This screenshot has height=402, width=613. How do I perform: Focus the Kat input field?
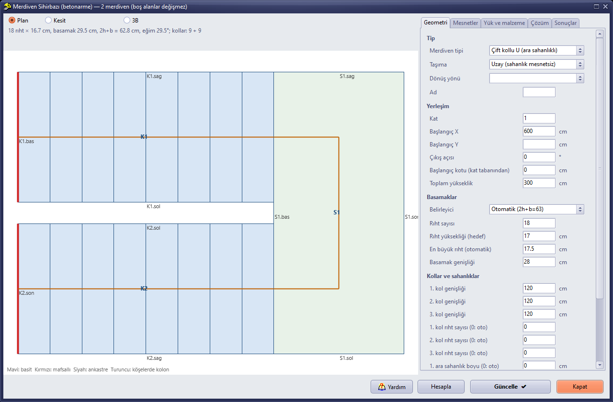[x=539, y=118]
